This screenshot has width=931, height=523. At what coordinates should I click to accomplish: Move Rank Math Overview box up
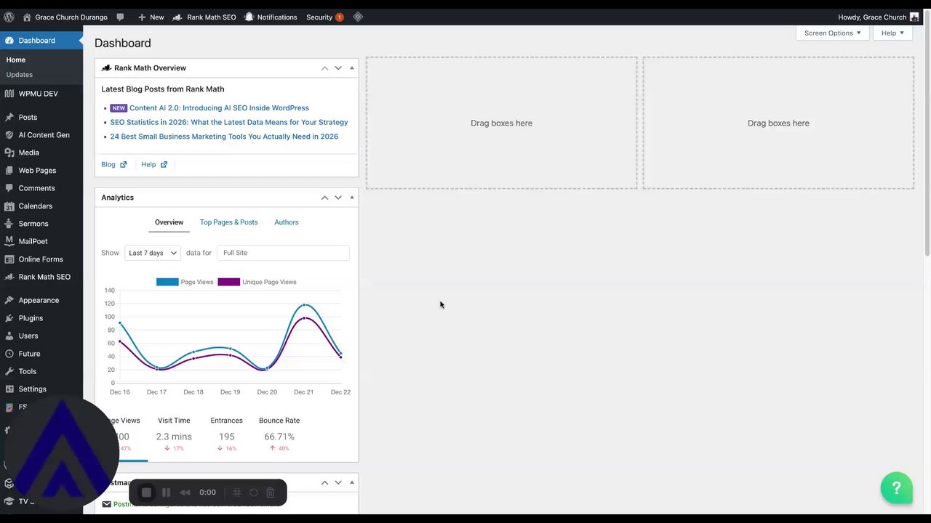pyautogui.click(x=324, y=68)
